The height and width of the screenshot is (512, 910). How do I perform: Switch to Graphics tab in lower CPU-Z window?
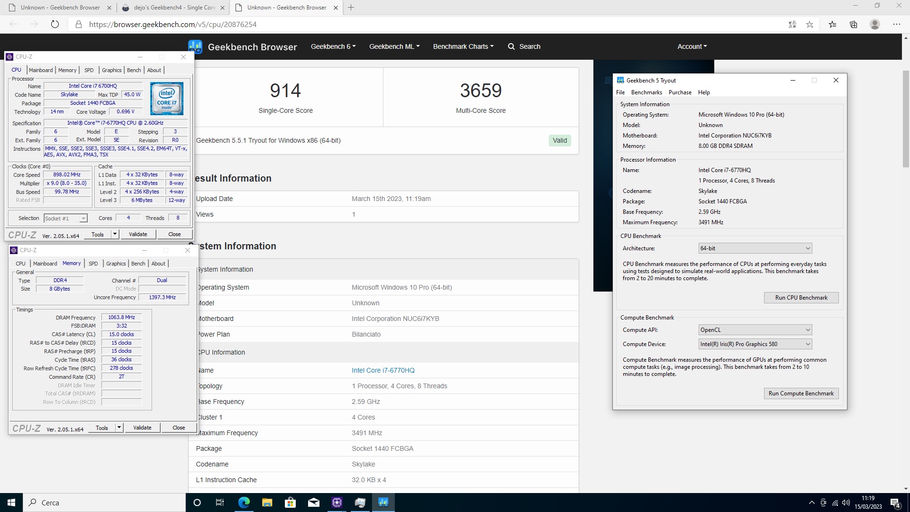pos(116,264)
